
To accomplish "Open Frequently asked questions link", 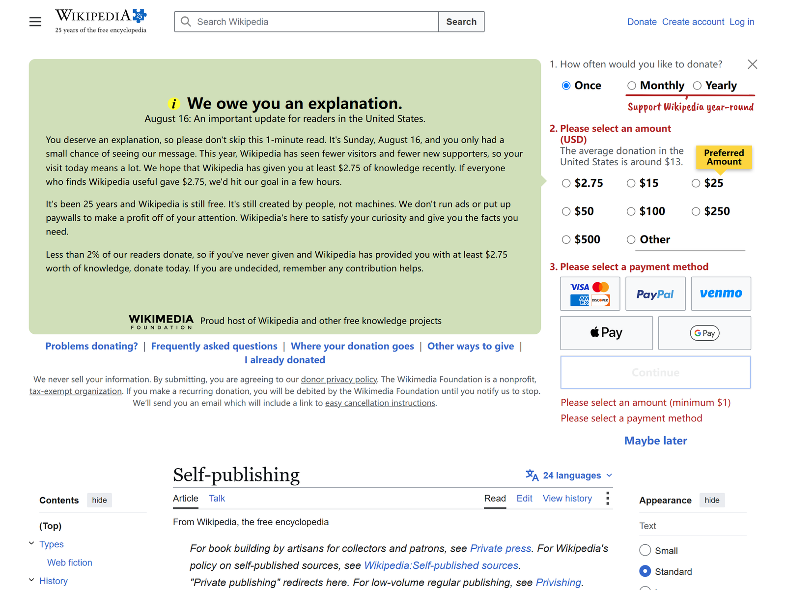I will coord(214,346).
